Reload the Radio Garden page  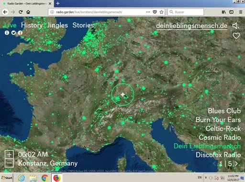coord(21,12)
